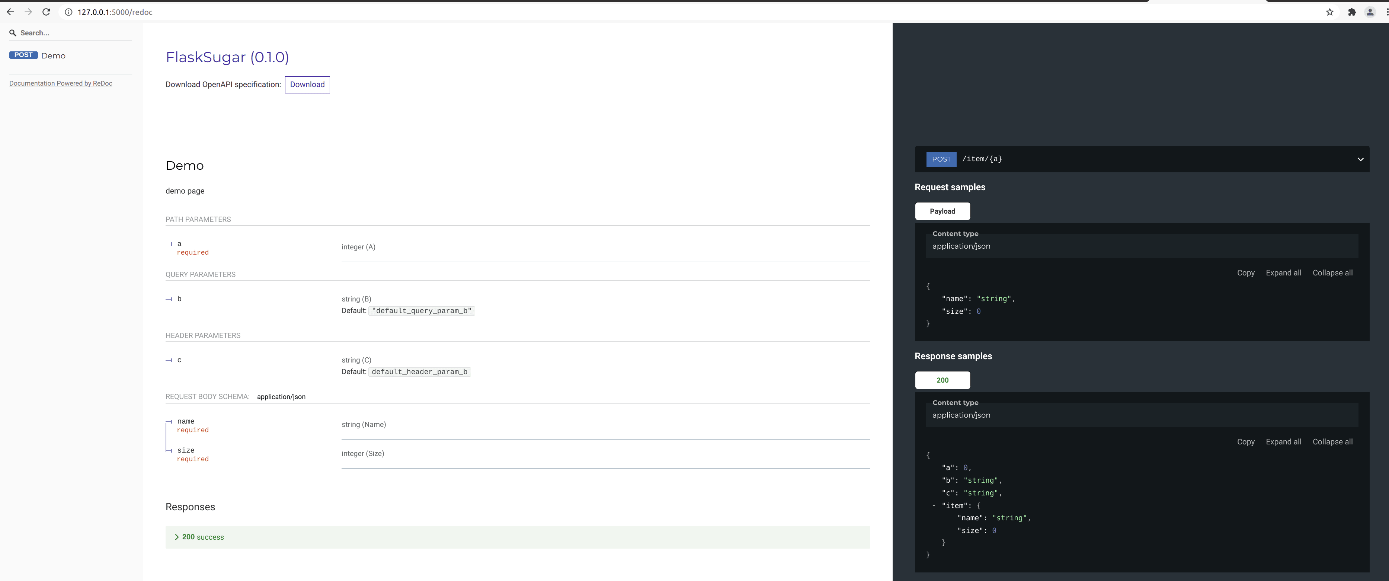Collapse all in request samples

coord(1332,273)
